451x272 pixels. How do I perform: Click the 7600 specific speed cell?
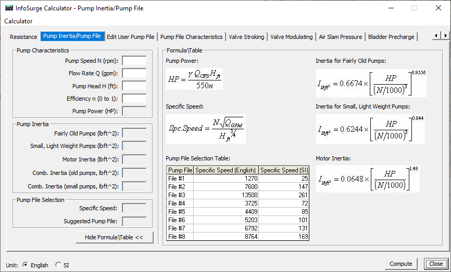tap(226, 187)
